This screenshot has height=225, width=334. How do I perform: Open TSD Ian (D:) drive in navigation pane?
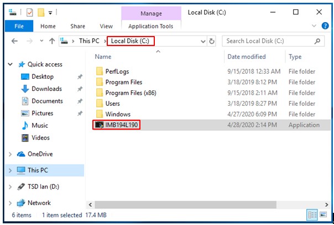point(44,187)
